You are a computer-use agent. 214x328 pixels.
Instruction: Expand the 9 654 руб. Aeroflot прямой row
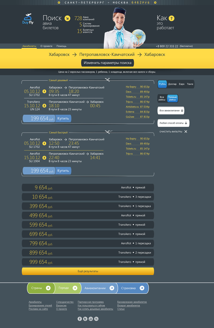88,188
